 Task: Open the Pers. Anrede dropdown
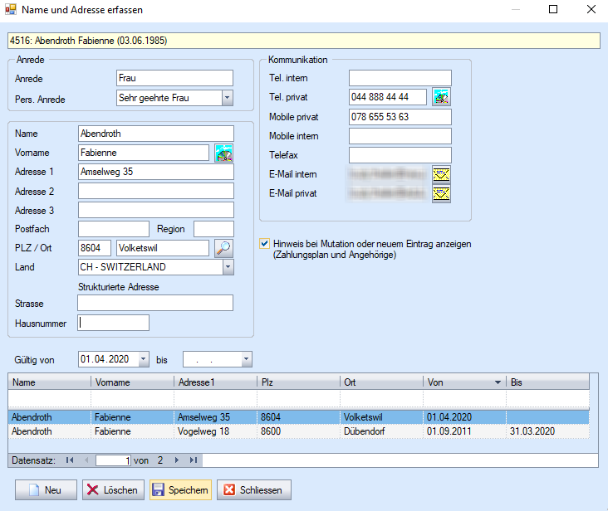click(x=227, y=99)
